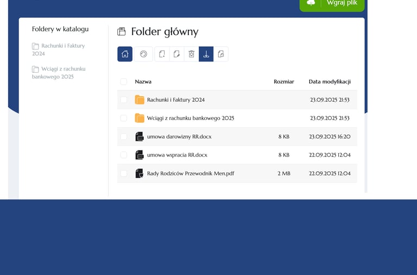
Task: Click the cloud icon on upload button
Action: [x=311, y=3]
